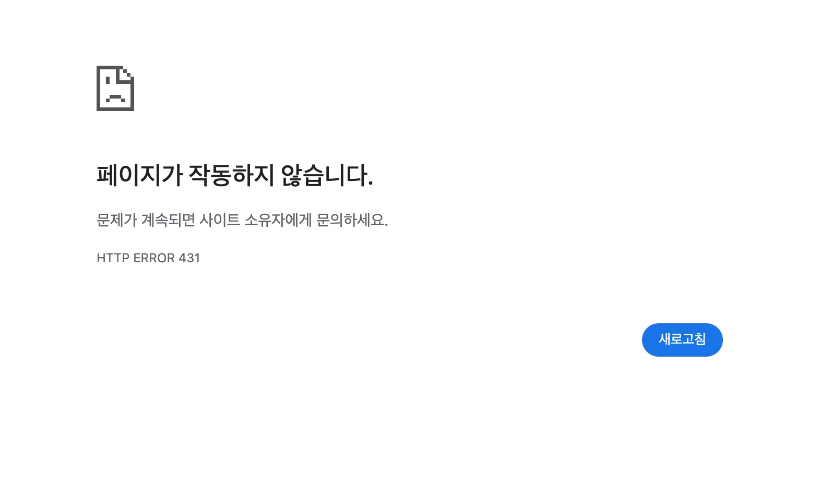The image size is (832, 487).
Task: Click the left eye of the sad page icon
Action: (x=108, y=81)
